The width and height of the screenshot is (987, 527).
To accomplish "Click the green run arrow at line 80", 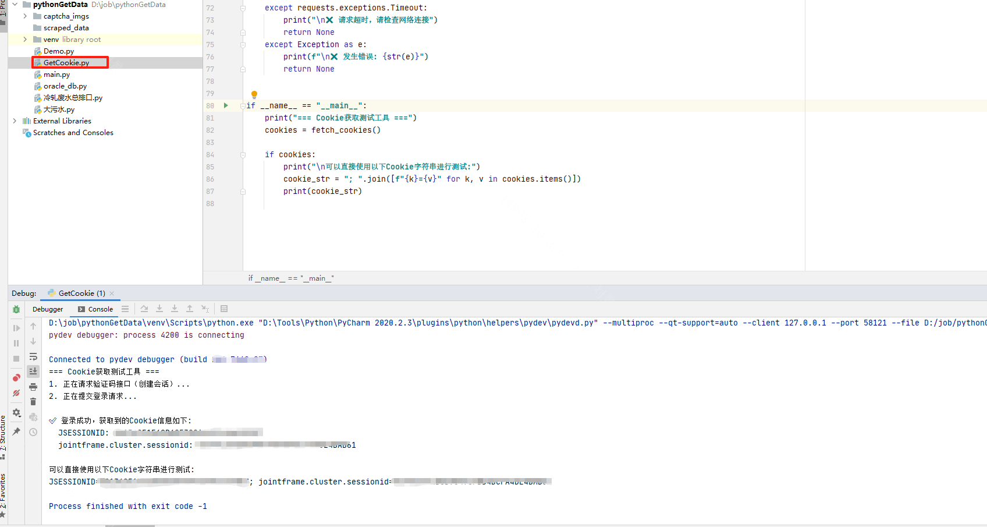I will pos(226,105).
